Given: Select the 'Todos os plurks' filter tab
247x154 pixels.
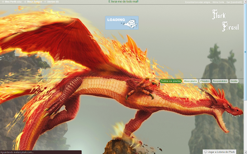Looking at the screenshot, I should (x=171, y=81).
